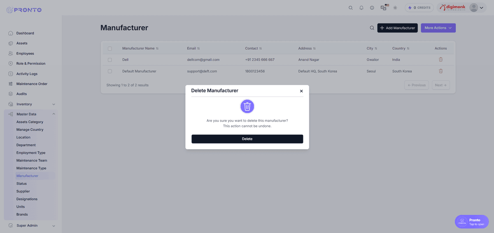Close the Delete Manufacturer dialog
The image size is (494, 233).
click(301, 91)
